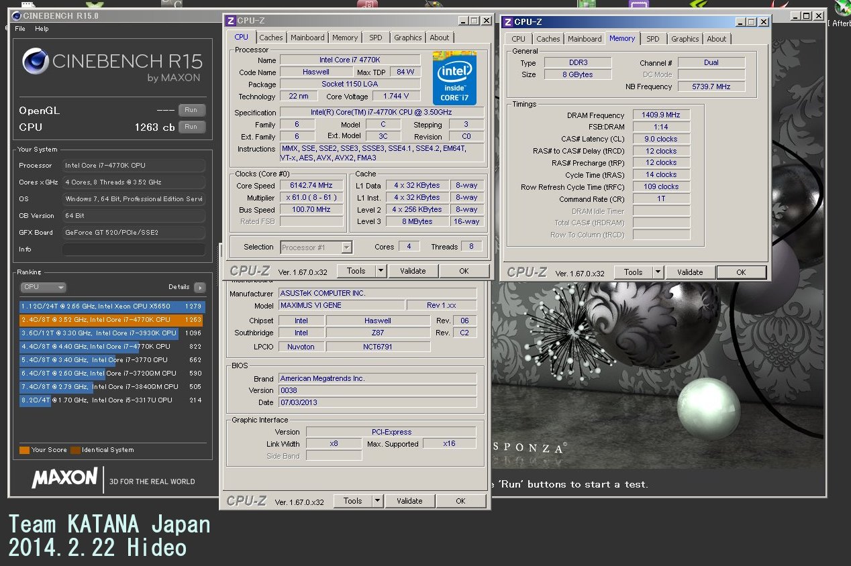Image resolution: width=851 pixels, height=566 pixels.
Task: Click the Multiplier value x 61.0
Action: [311, 198]
